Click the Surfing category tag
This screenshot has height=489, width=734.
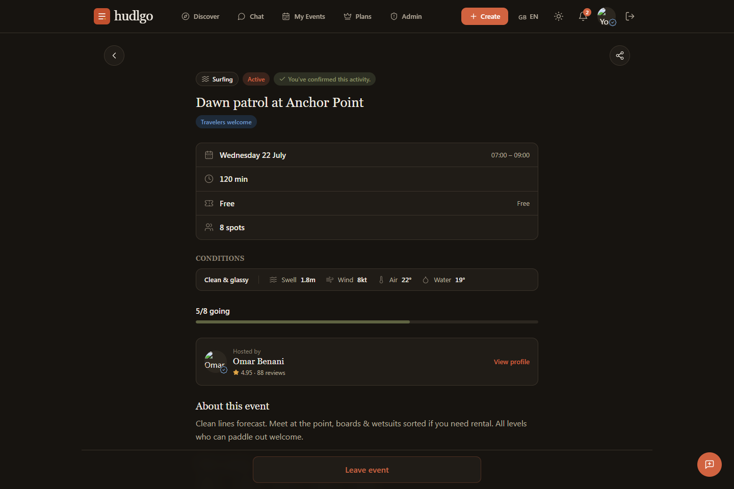217,79
